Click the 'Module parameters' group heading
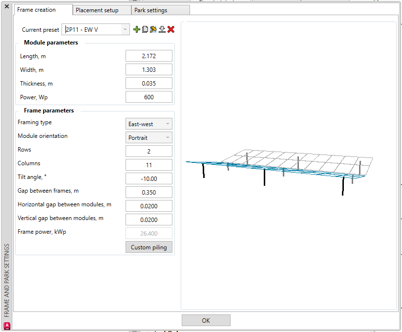 (x=51, y=43)
